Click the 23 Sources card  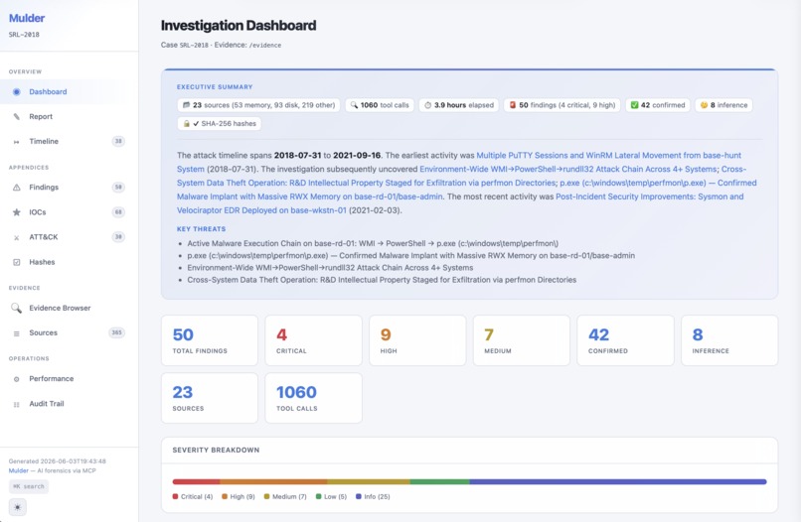210,398
